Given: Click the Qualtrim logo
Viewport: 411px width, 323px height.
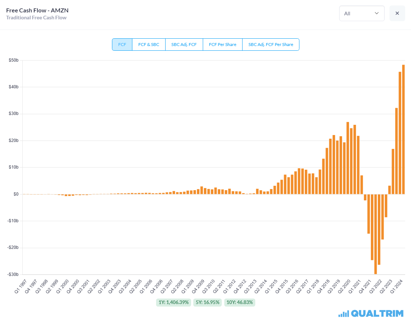Looking at the screenshot, I should (371, 313).
